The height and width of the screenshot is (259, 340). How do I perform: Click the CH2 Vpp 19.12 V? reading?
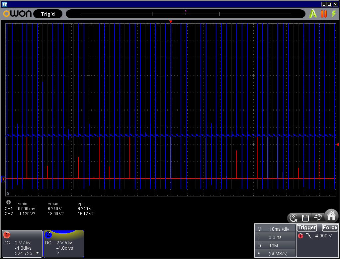point(85,213)
